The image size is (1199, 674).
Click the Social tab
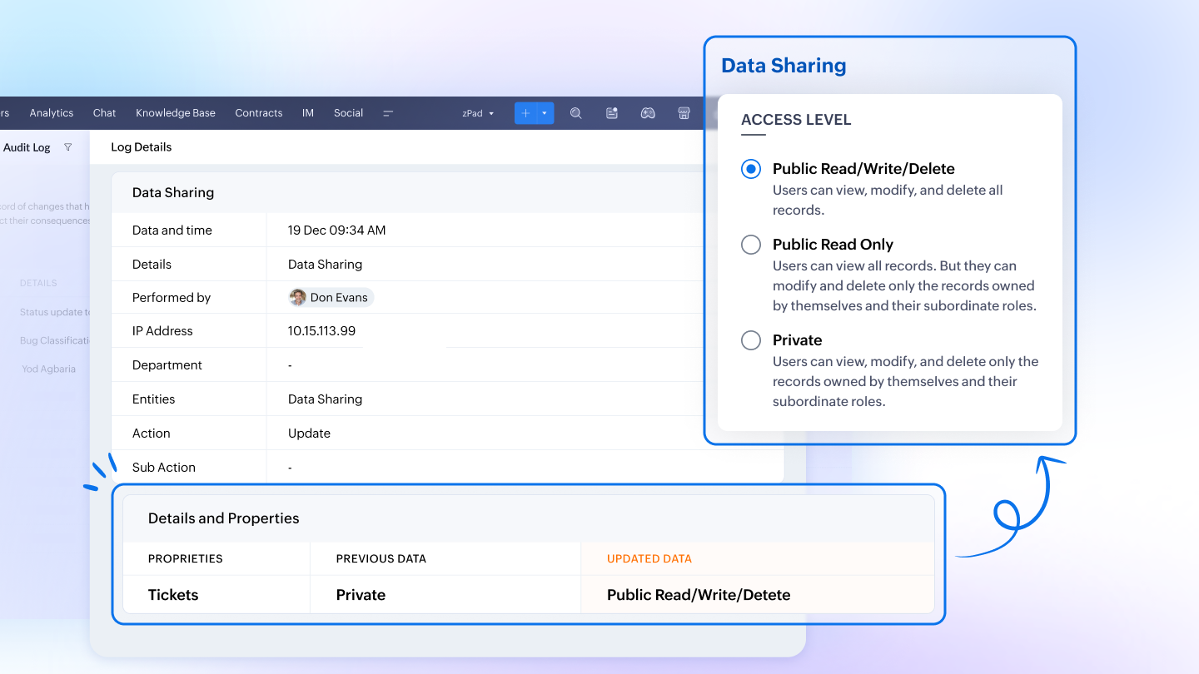point(349,113)
